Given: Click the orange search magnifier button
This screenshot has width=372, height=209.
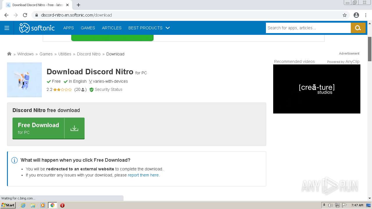Looking at the screenshot, I should (358, 28).
